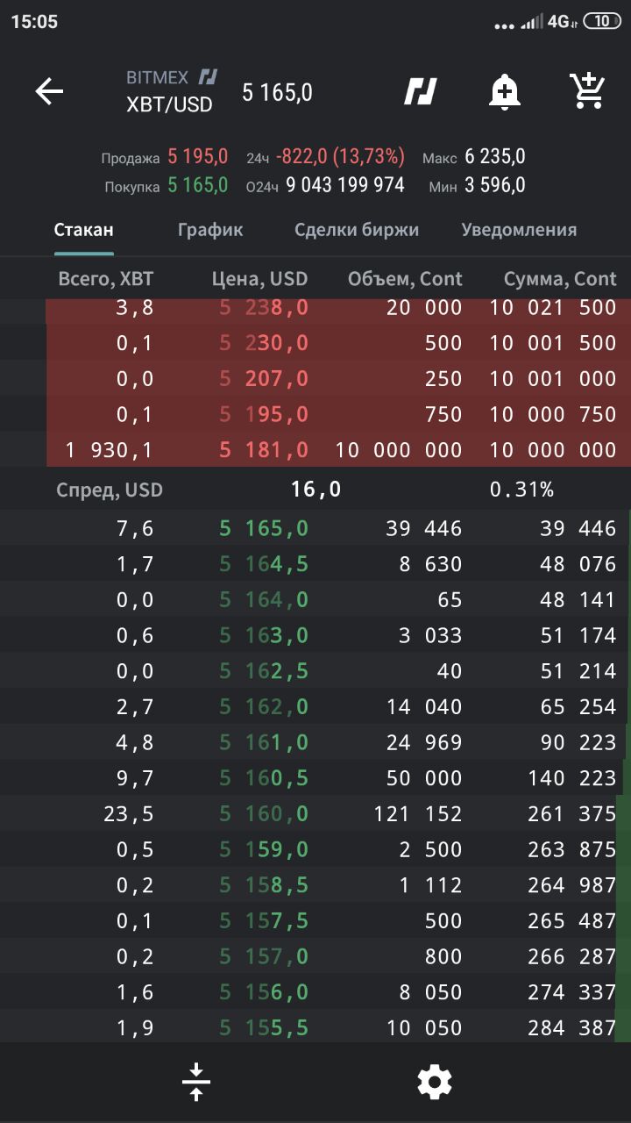Open order book settings gear
The width and height of the screenshot is (631, 1123).
[435, 1083]
